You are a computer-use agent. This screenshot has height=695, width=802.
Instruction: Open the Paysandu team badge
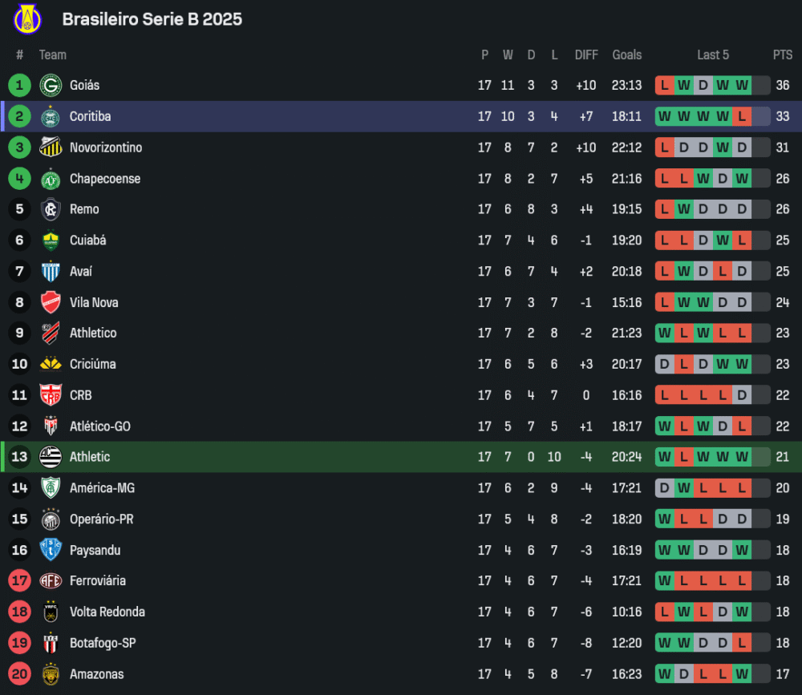click(x=51, y=550)
